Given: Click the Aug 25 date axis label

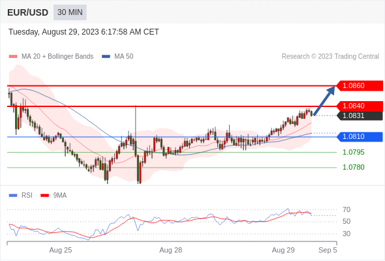Looking at the screenshot, I should (61, 250).
